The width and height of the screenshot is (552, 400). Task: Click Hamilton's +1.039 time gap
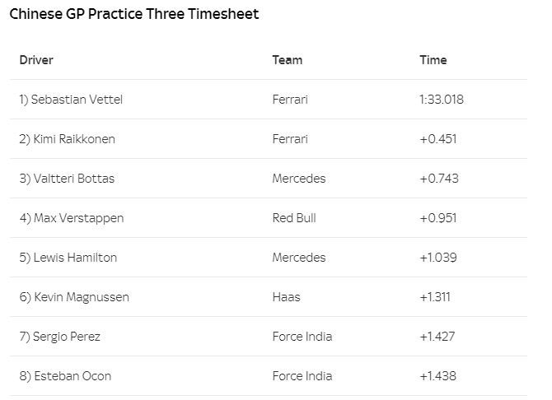point(438,258)
